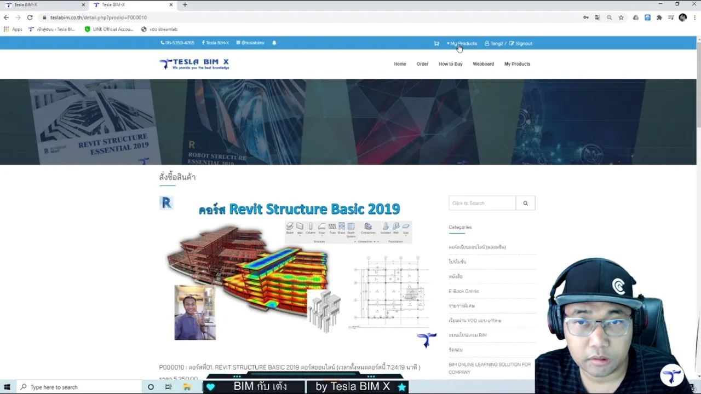Open the Tesla BI... login bookmark
This screenshot has width=701, height=394.
click(51, 29)
